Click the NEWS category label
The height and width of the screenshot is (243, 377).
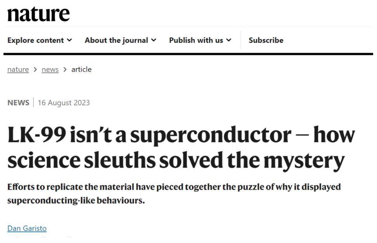click(18, 102)
